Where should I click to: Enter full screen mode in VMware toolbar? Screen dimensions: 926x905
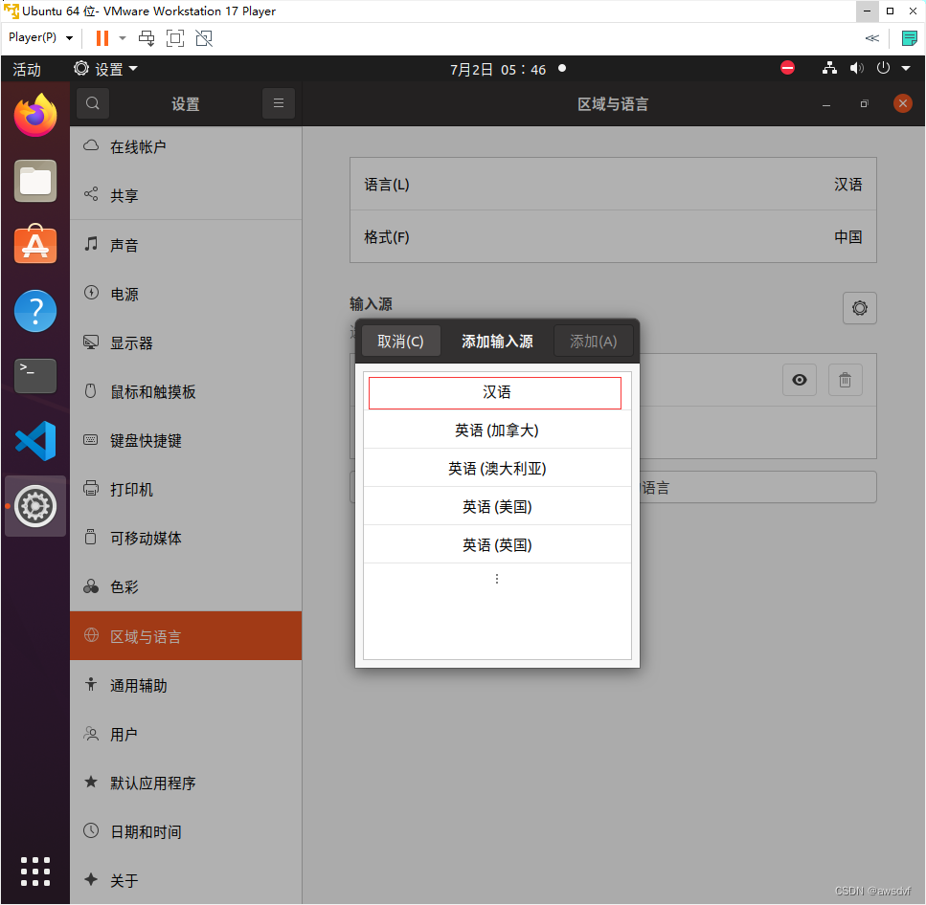[175, 38]
